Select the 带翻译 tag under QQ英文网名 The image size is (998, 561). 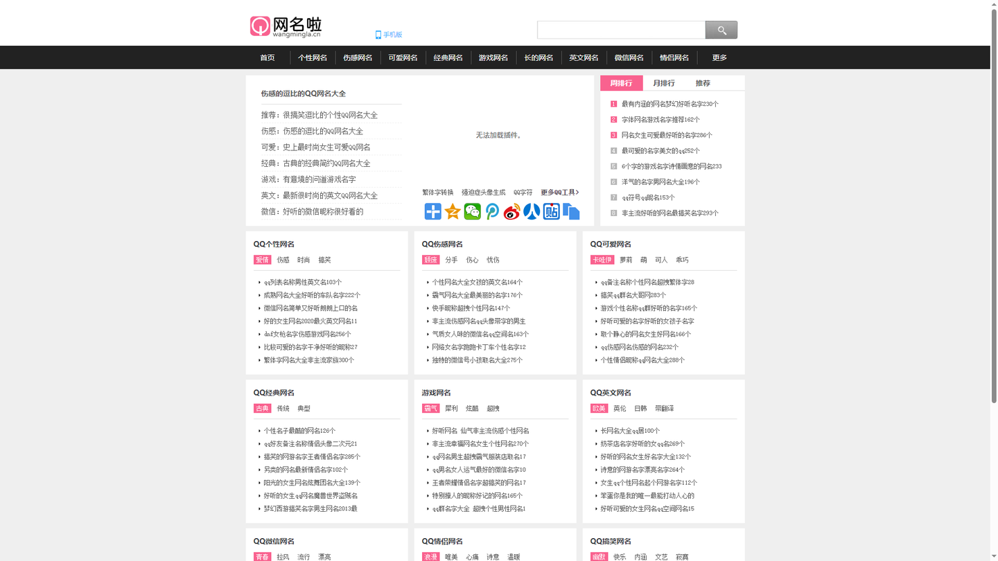point(664,409)
